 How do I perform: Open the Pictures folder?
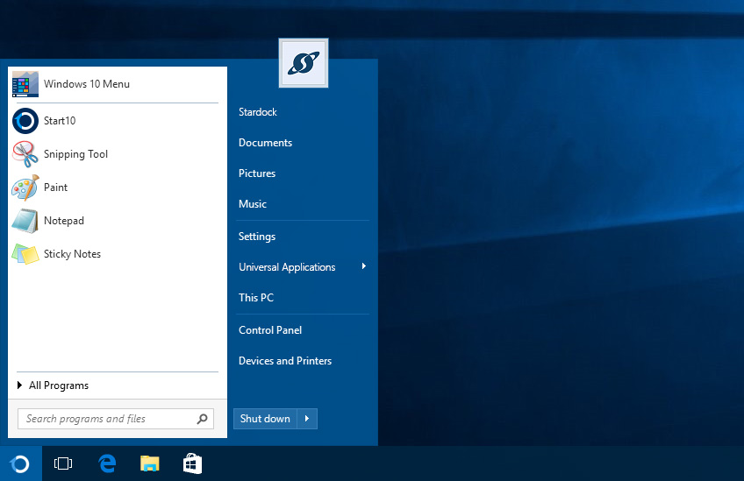click(x=257, y=173)
